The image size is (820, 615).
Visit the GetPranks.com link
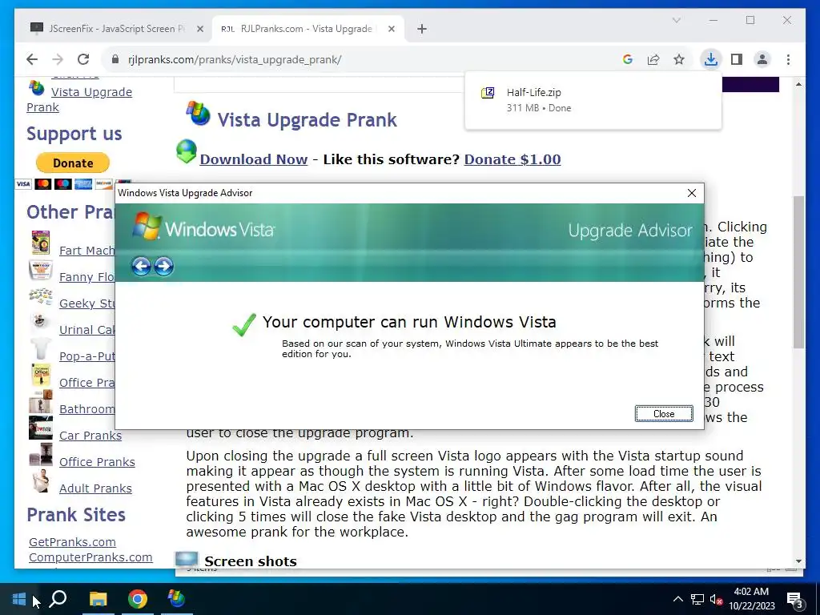[x=72, y=542]
